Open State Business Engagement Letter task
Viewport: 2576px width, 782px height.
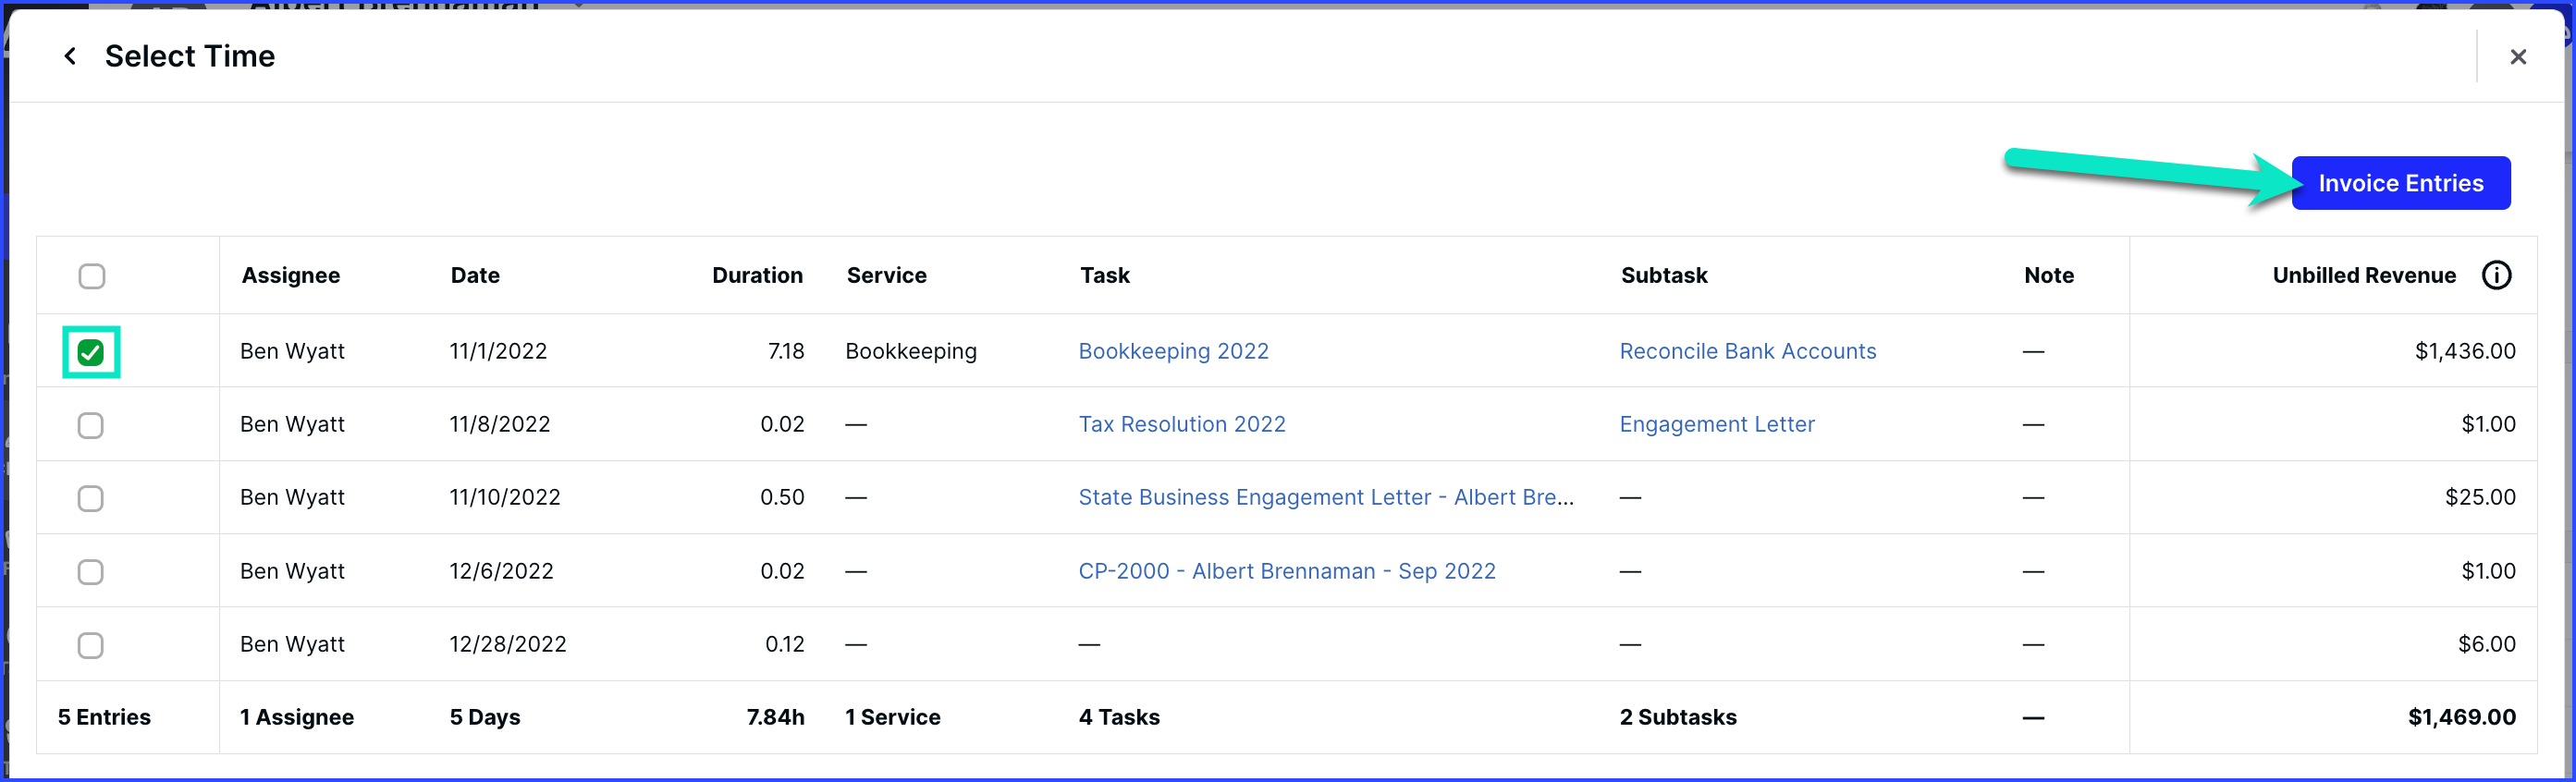(x=1325, y=497)
